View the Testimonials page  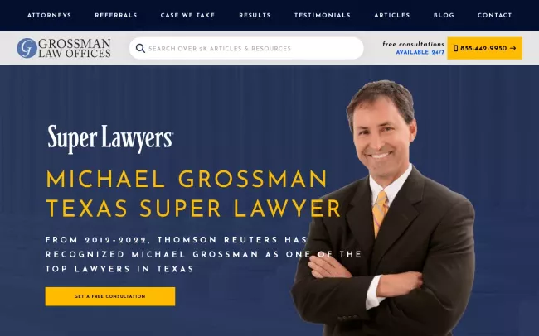322,16
